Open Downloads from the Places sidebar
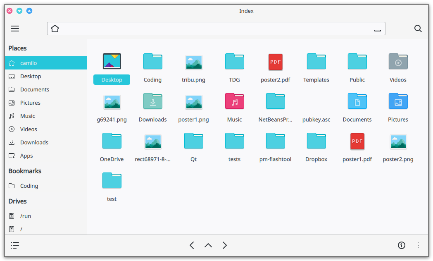The image size is (433, 261). (34, 142)
